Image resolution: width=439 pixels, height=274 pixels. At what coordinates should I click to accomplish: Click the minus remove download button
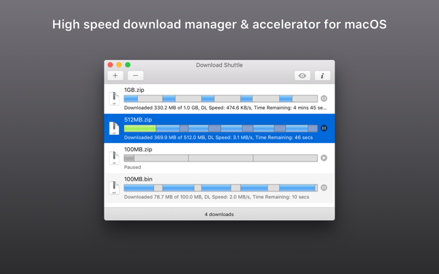(x=135, y=76)
